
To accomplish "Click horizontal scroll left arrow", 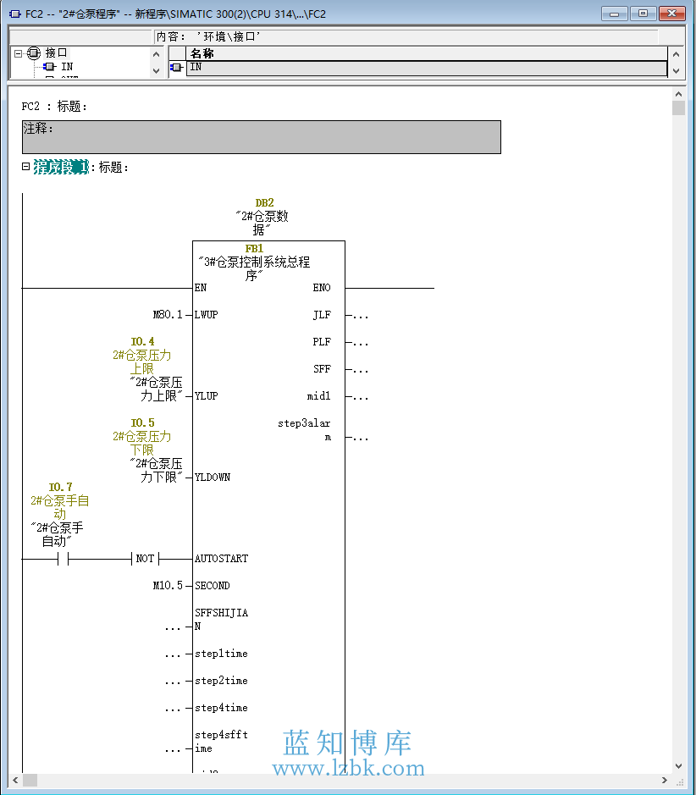I will 15,781.
